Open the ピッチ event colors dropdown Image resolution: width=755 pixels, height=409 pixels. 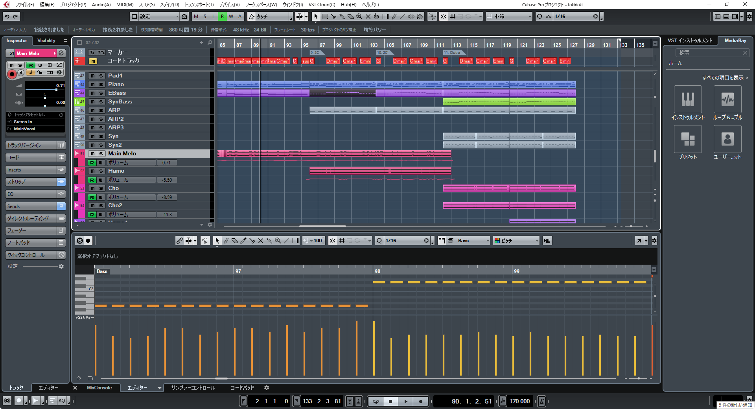point(516,241)
